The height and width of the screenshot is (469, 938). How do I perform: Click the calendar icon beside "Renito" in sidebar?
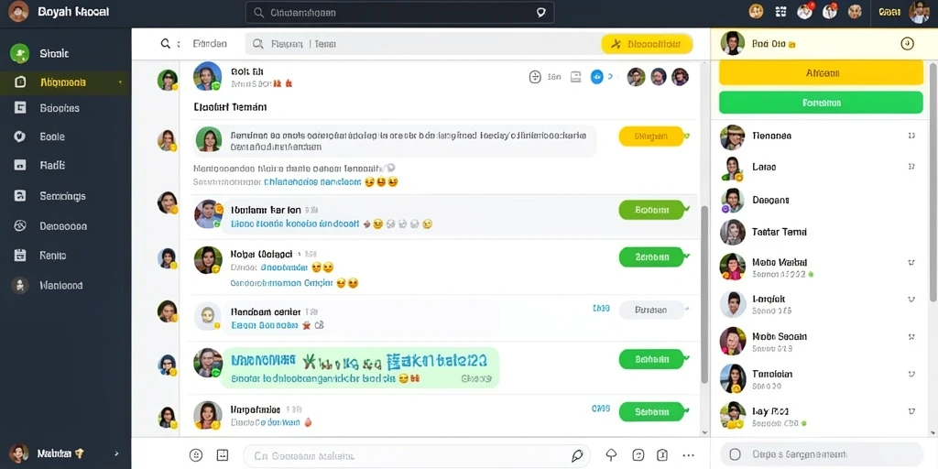pos(20,256)
